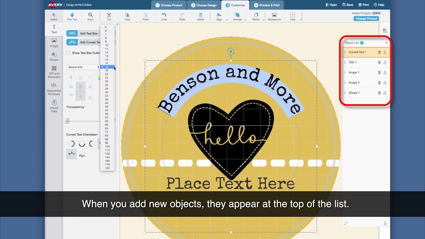The width and height of the screenshot is (425, 239).
Task: Close the Object List panel
Action: [x=386, y=43]
